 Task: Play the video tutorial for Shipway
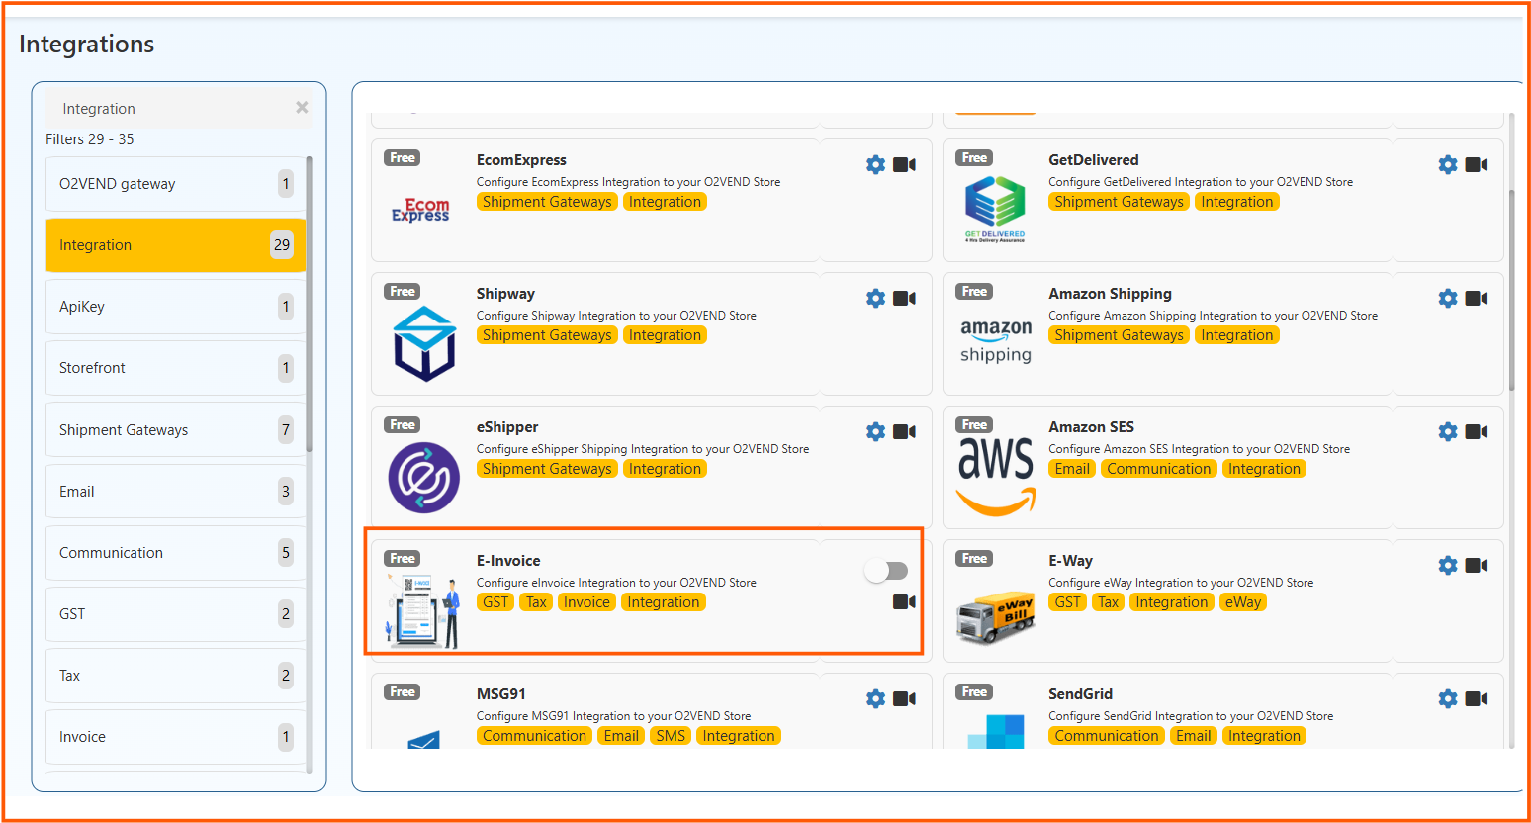click(904, 298)
